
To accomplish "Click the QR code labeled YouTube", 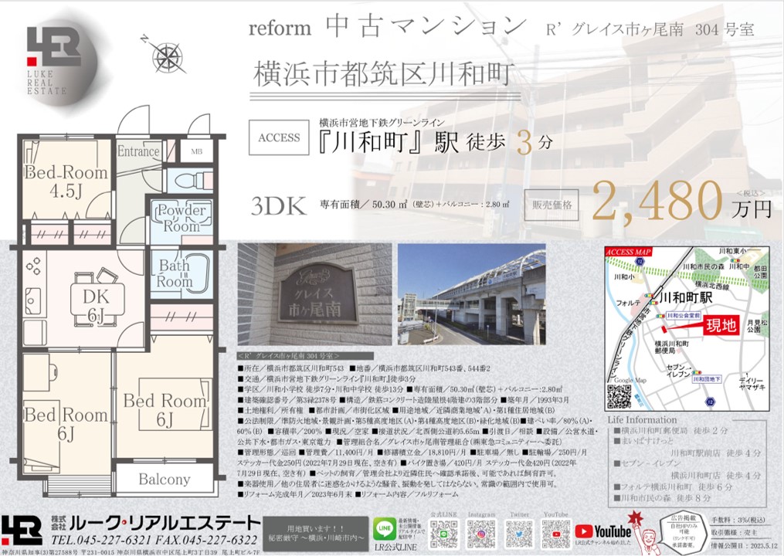I will click(556, 532).
